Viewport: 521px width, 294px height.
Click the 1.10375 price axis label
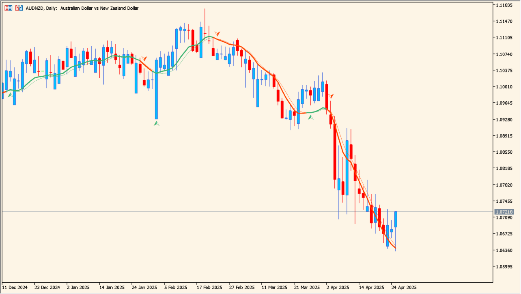pos(504,70)
